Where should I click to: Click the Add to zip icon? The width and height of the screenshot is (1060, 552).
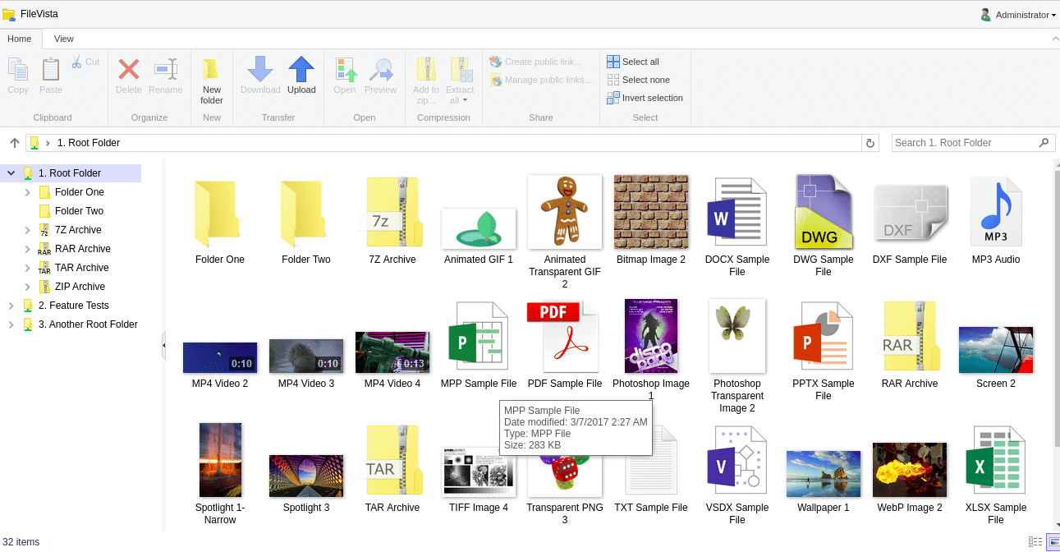click(426, 69)
